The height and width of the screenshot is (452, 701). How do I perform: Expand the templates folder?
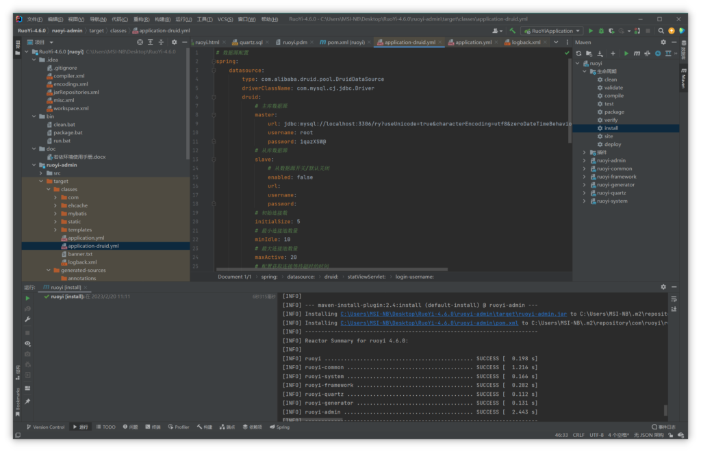56,230
